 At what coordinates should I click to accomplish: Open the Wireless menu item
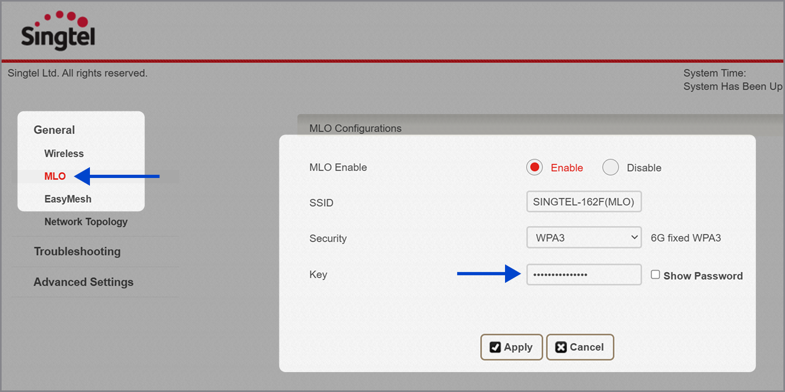pyautogui.click(x=64, y=154)
